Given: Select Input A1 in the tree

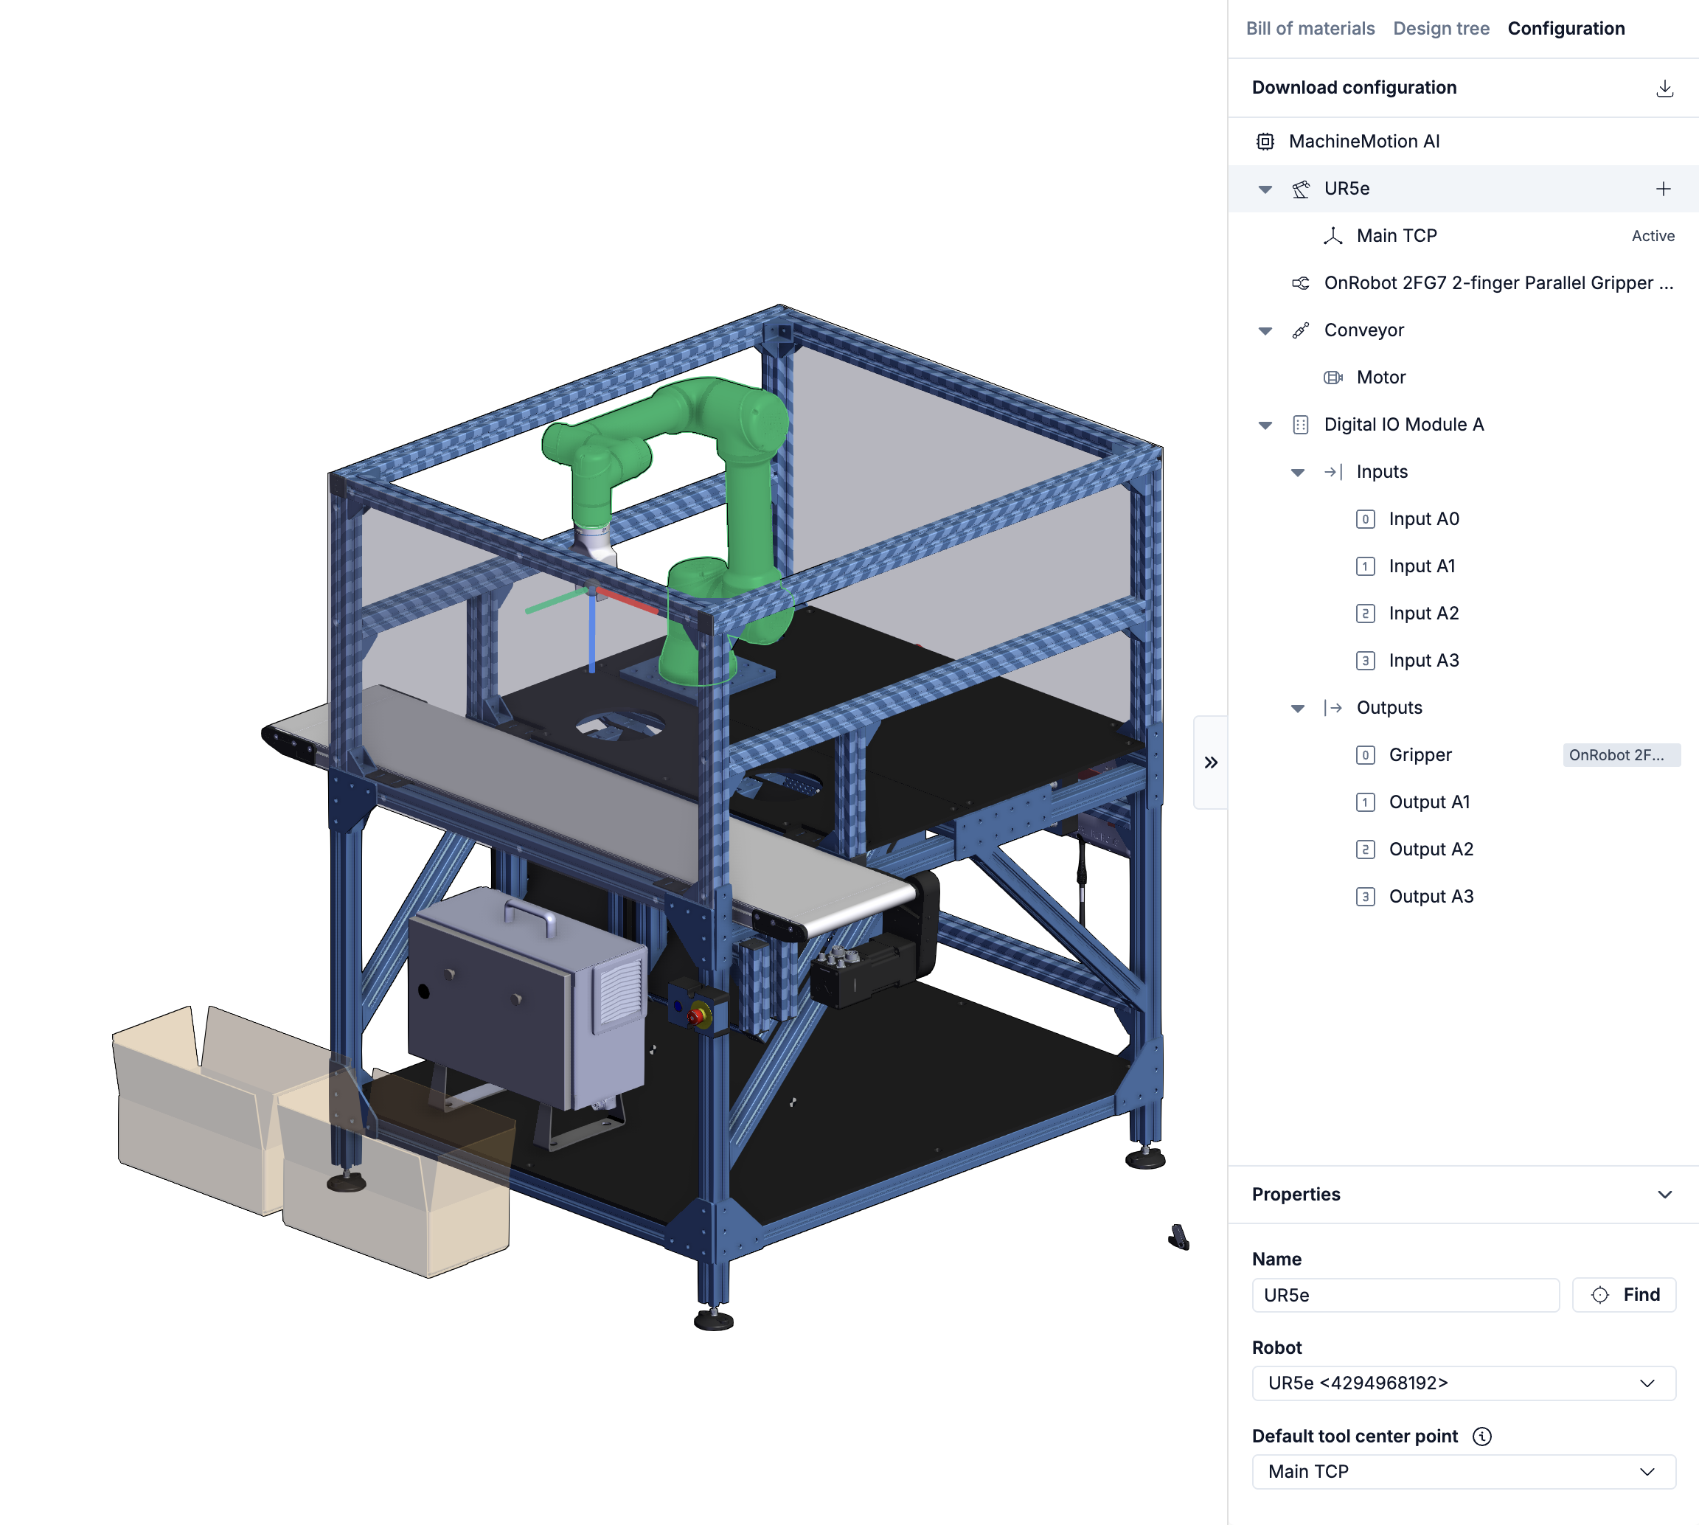Looking at the screenshot, I should 1463,566.
